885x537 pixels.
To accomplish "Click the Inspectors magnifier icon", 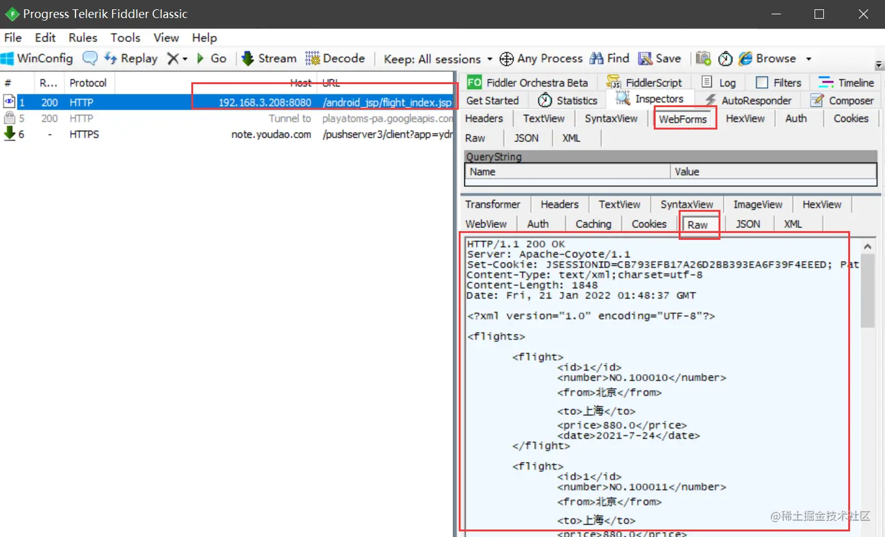I will pos(623,98).
